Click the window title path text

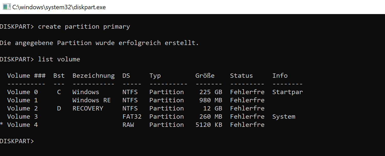click(x=59, y=7)
